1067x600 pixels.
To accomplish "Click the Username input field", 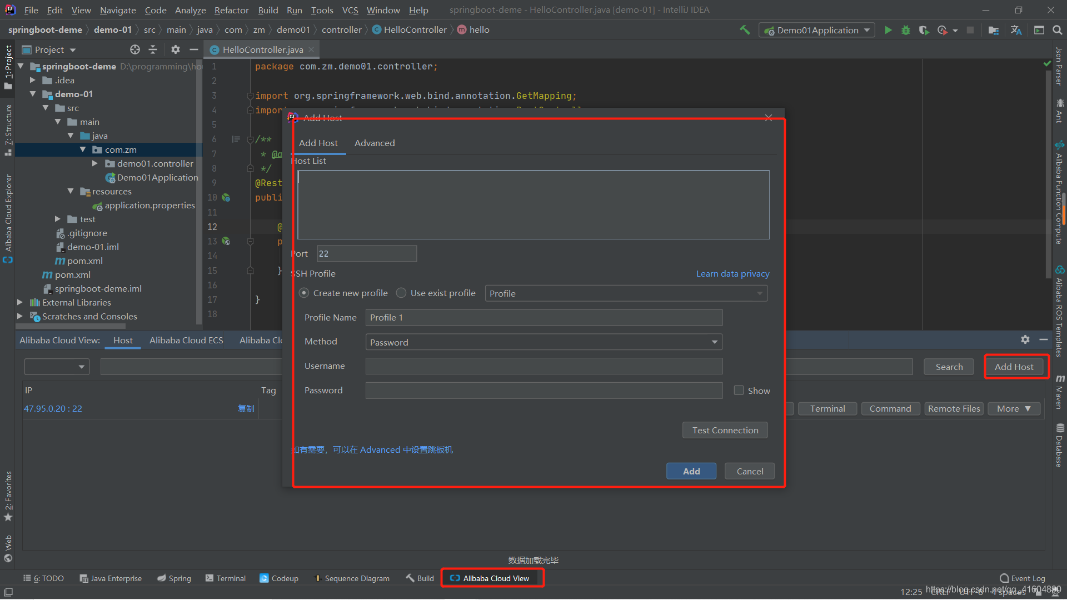I will pyautogui.click(x=544, y=366).
